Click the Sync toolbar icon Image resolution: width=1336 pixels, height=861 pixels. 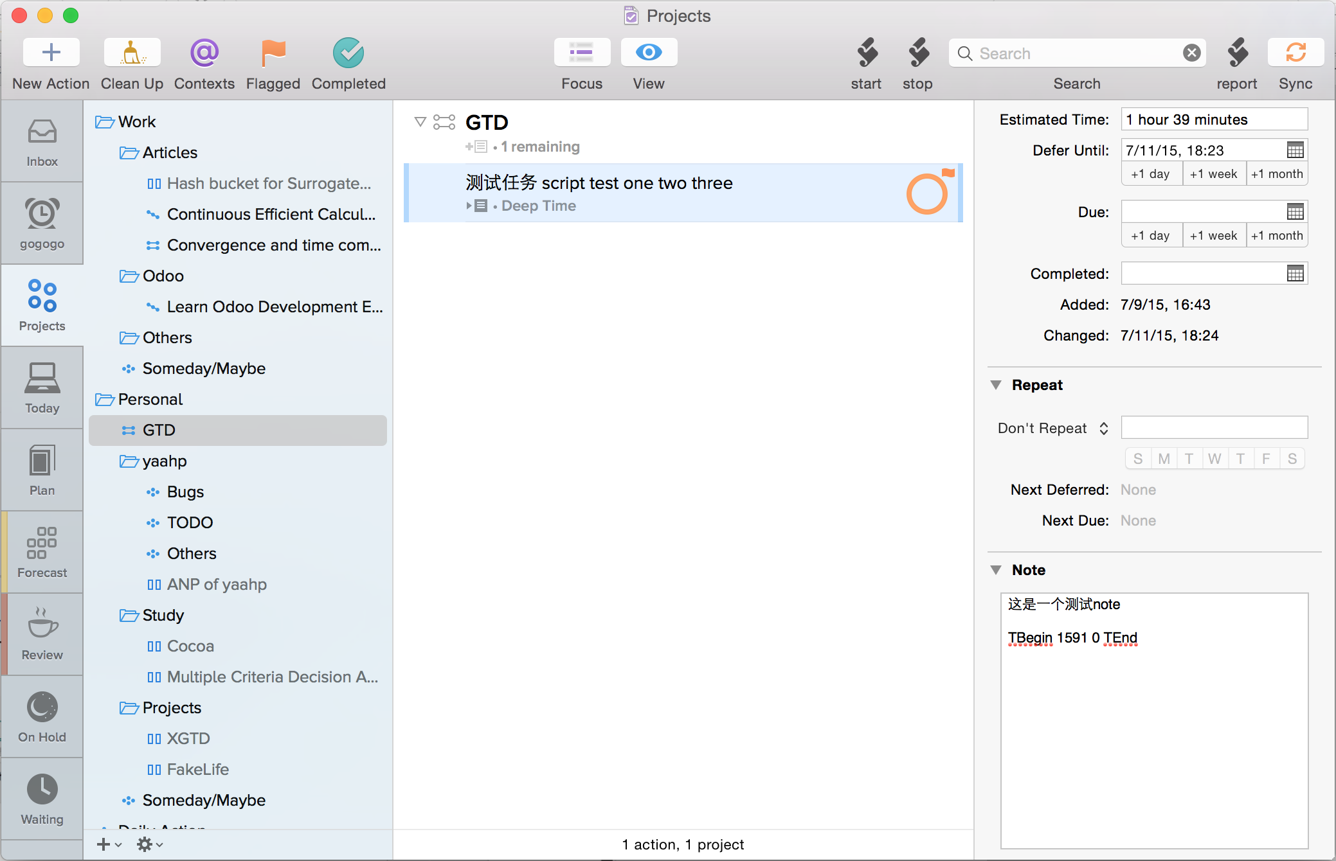1295,53
